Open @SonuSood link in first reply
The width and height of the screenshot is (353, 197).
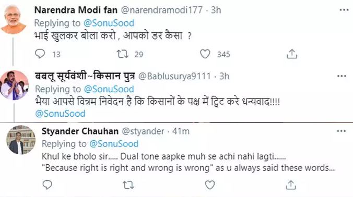click(109, 23)
